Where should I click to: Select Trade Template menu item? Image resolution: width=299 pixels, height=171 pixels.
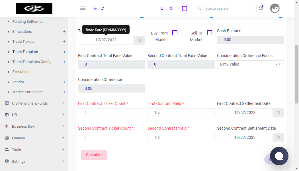pyautogui.click(x=25, y=52)
